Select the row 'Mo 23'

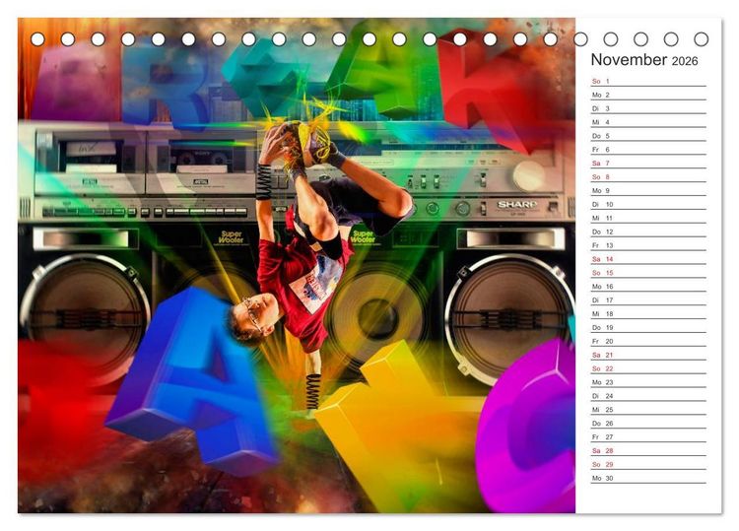[648, 381]
